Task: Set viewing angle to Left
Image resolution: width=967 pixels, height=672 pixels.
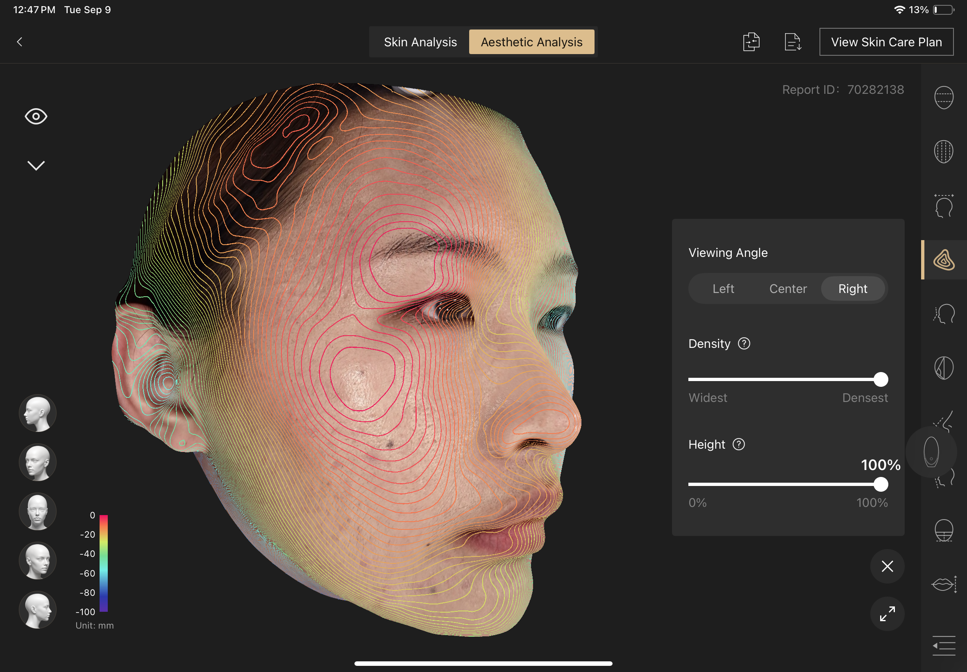Action: pyautogui.click(x=723, y=289)
